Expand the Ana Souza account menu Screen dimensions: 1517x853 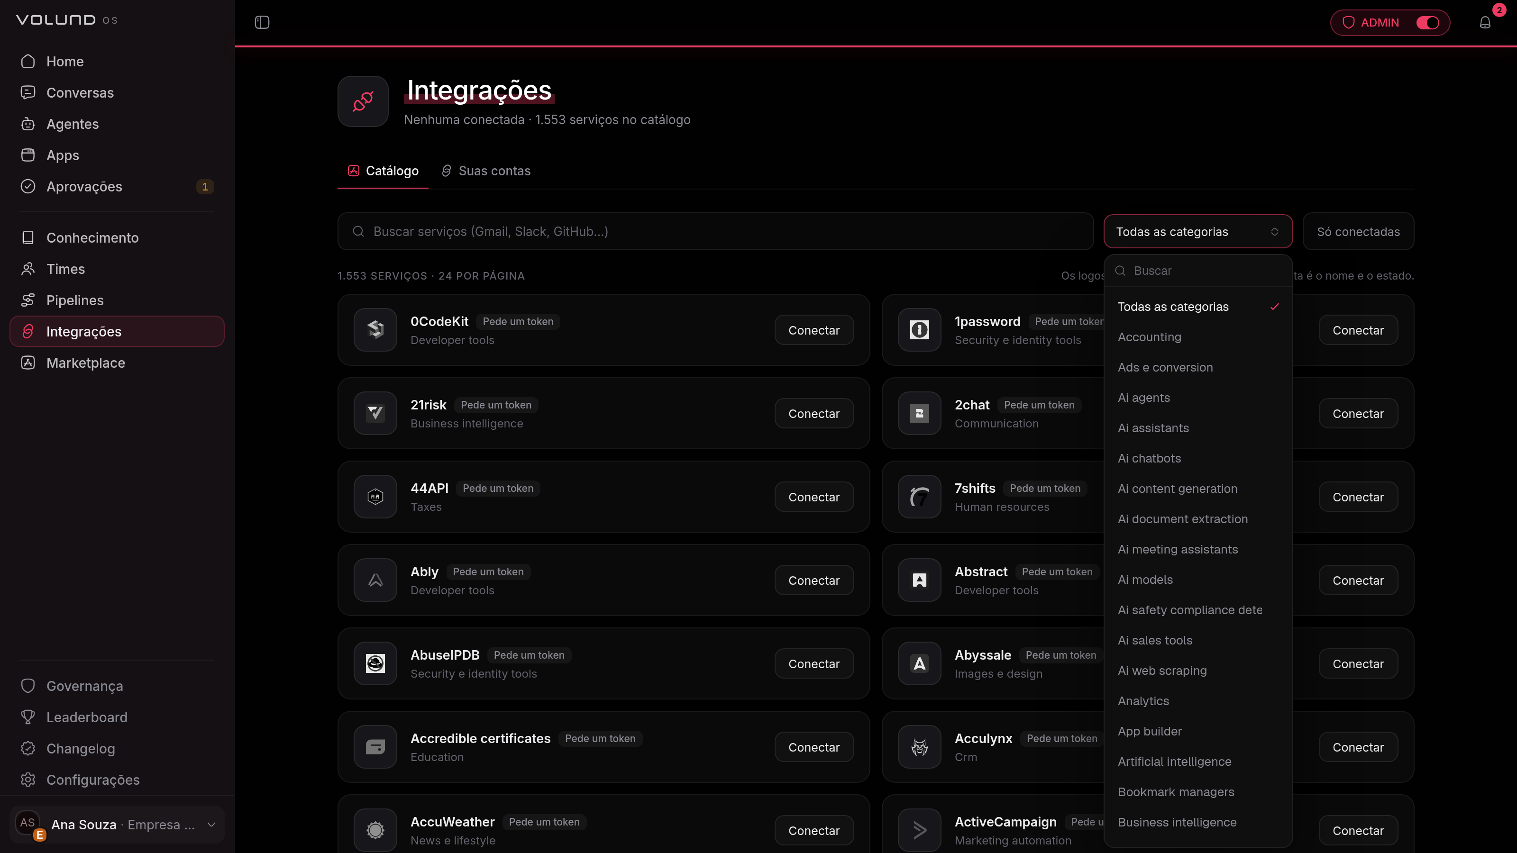(x=117, y=824)
